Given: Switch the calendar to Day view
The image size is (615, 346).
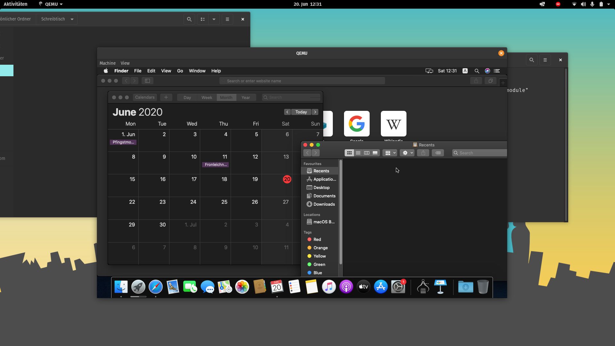Looking at the screenshot, I should (x=187, y=97).
